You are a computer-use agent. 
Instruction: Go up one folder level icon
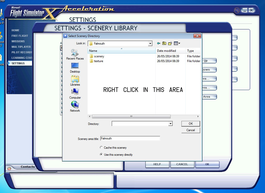164,43
